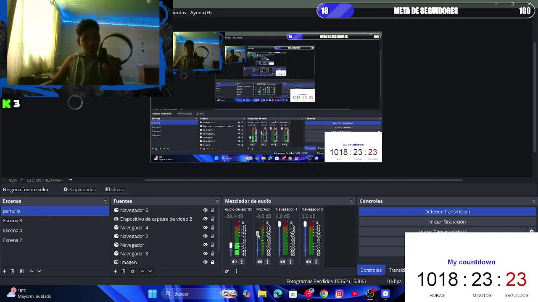Open options menu for Mic/Aux channel
The width and height of the screenshot is (538, 302).
click(x=267, y=262)
